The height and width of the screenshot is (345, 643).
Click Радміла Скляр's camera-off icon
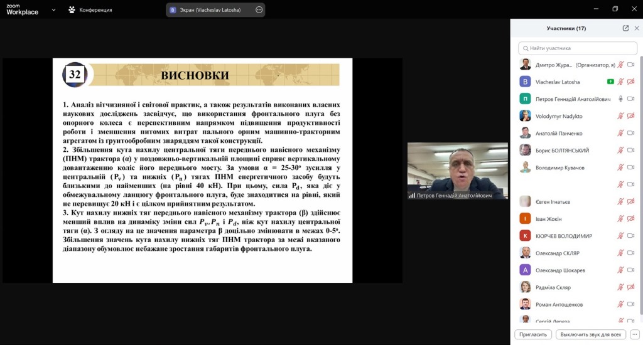[631, 287]
